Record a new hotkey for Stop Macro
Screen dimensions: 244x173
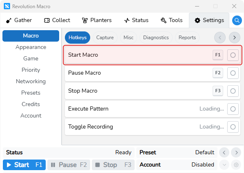pos(233,91)
